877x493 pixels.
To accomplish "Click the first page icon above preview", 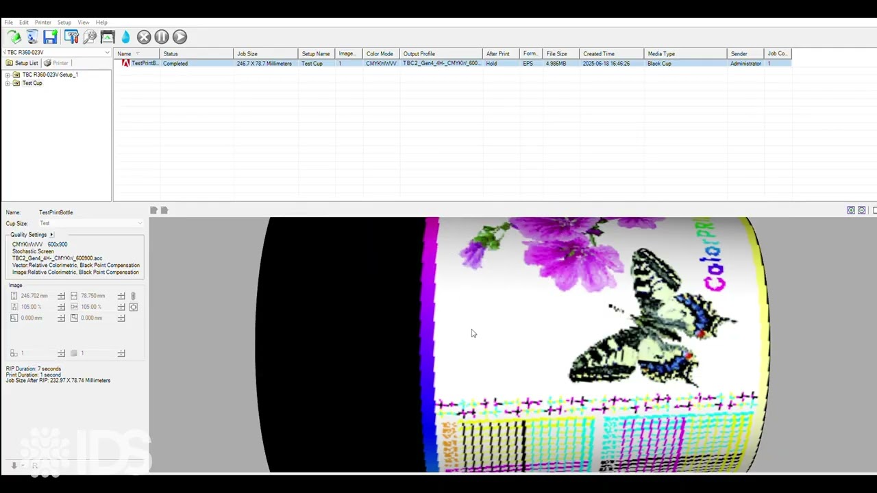I will (x=153, y=210).
